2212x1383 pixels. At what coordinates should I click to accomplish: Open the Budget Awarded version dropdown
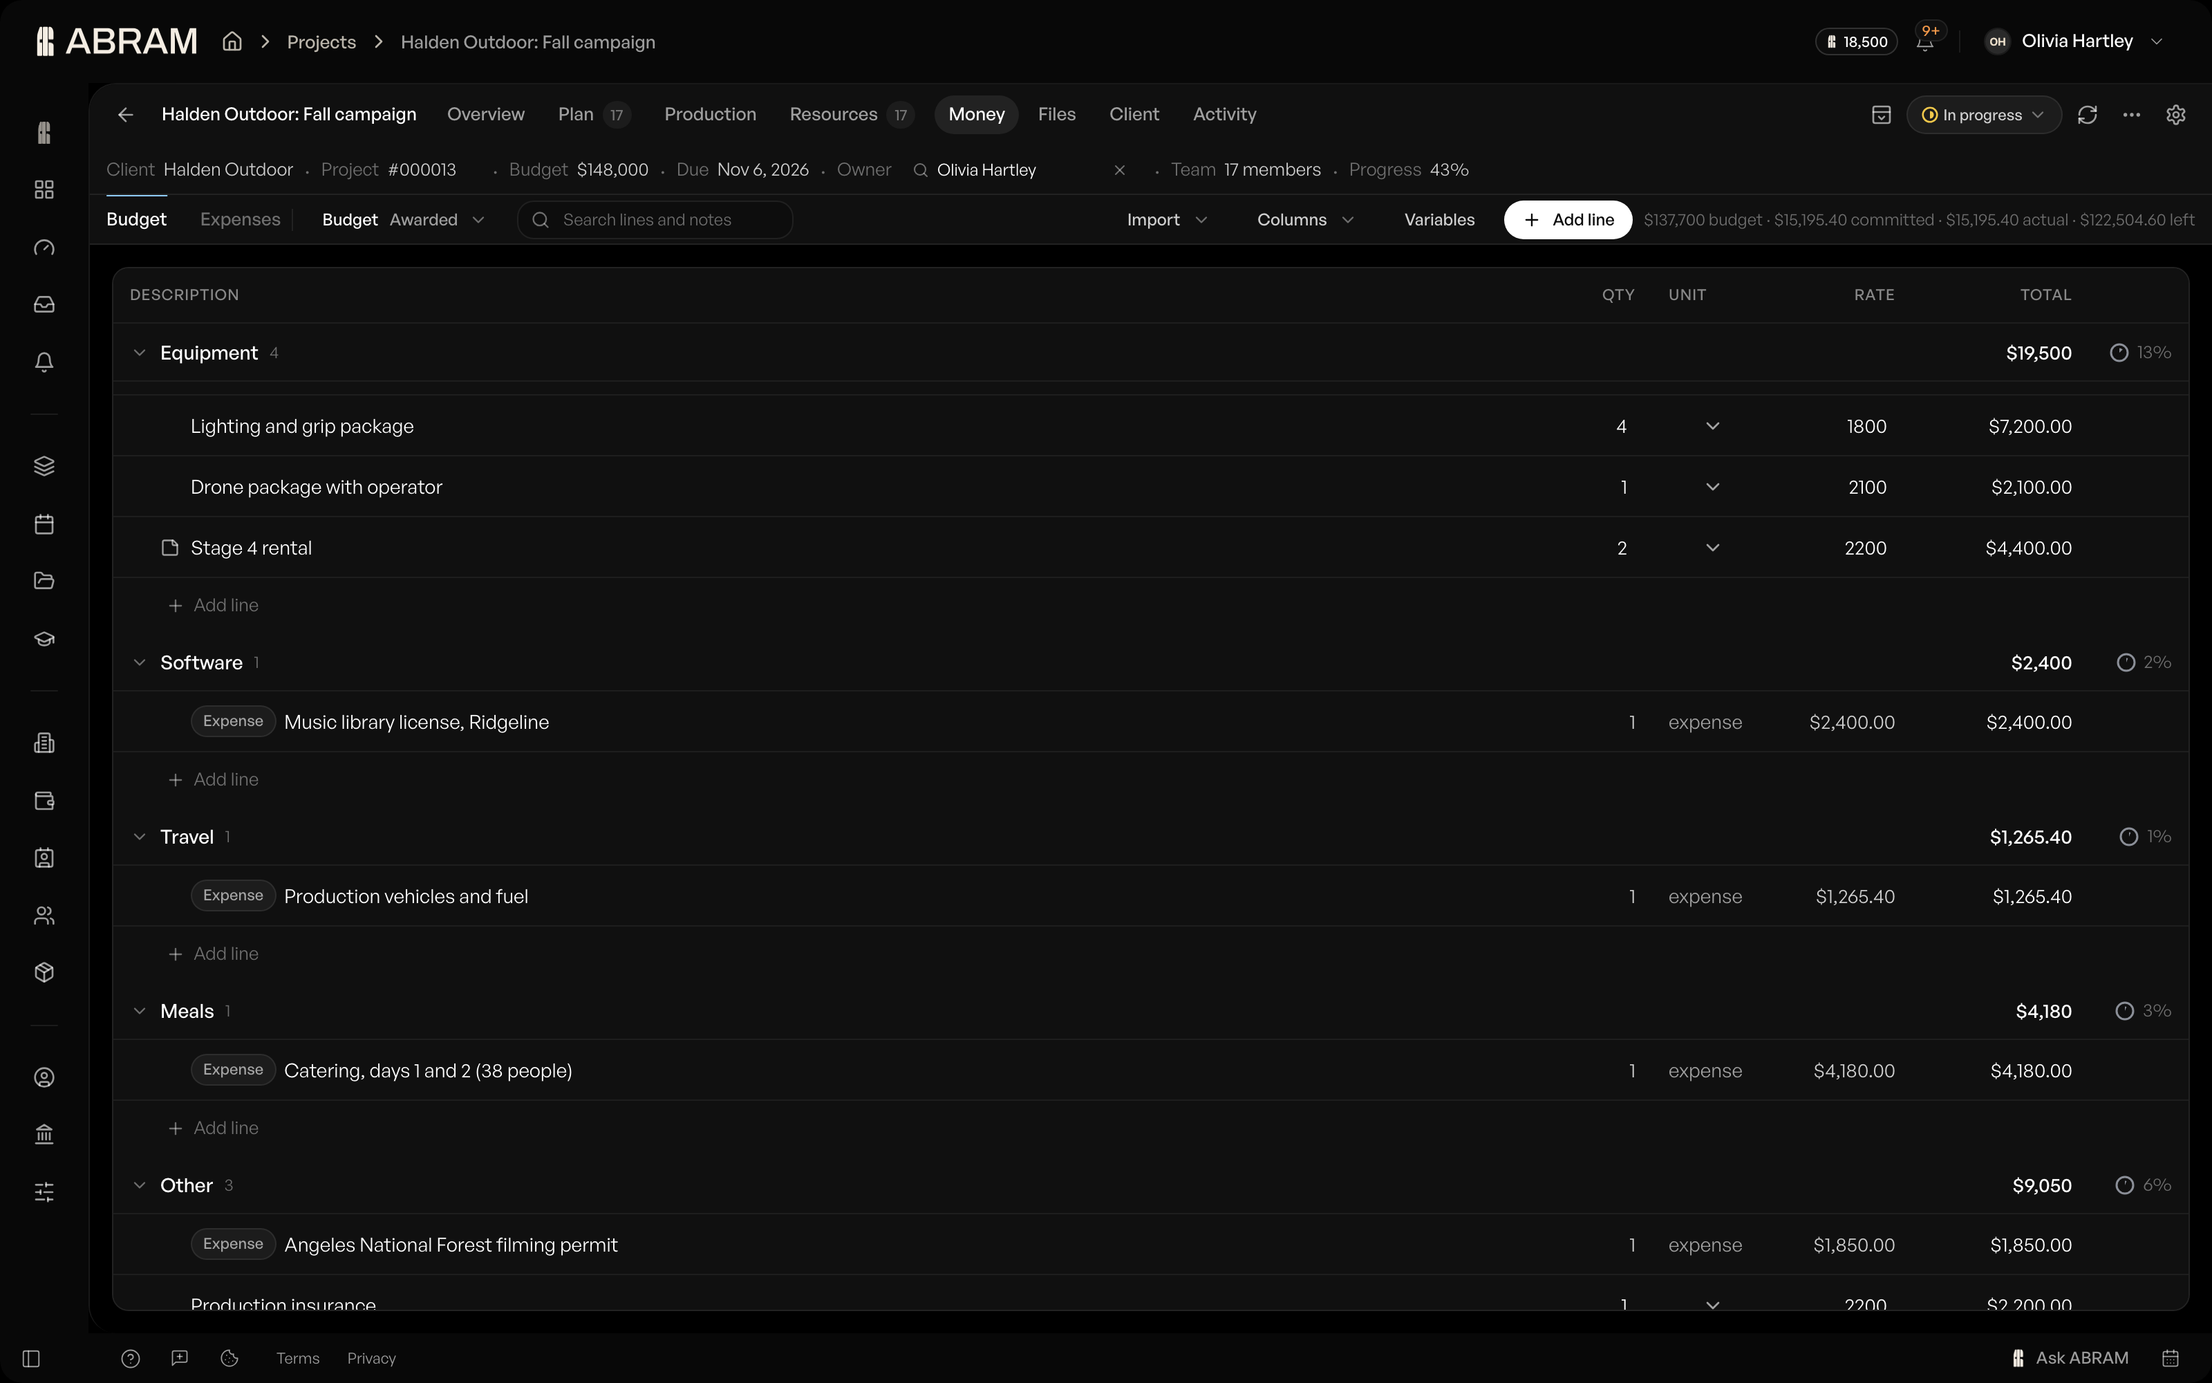point(403,219)
